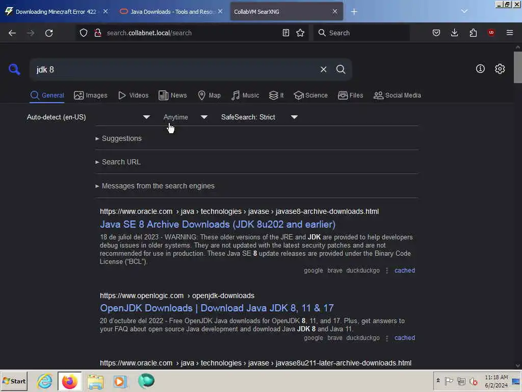Open the Firefox hamburger menu
Viewport: 522px width, 392px height.
[510, 33]
